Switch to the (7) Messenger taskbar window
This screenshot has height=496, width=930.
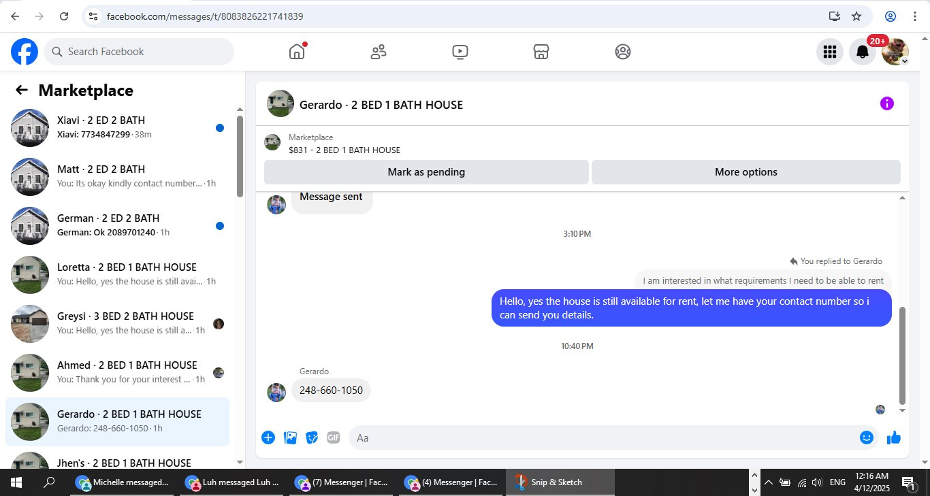tap(342, 482)
